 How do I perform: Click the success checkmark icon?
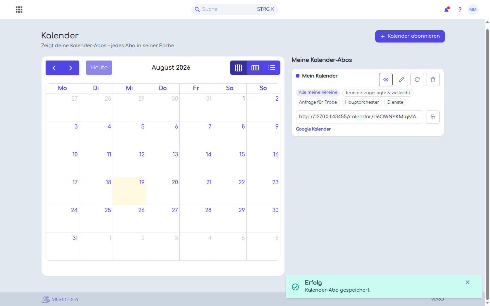tap(295, 287)
